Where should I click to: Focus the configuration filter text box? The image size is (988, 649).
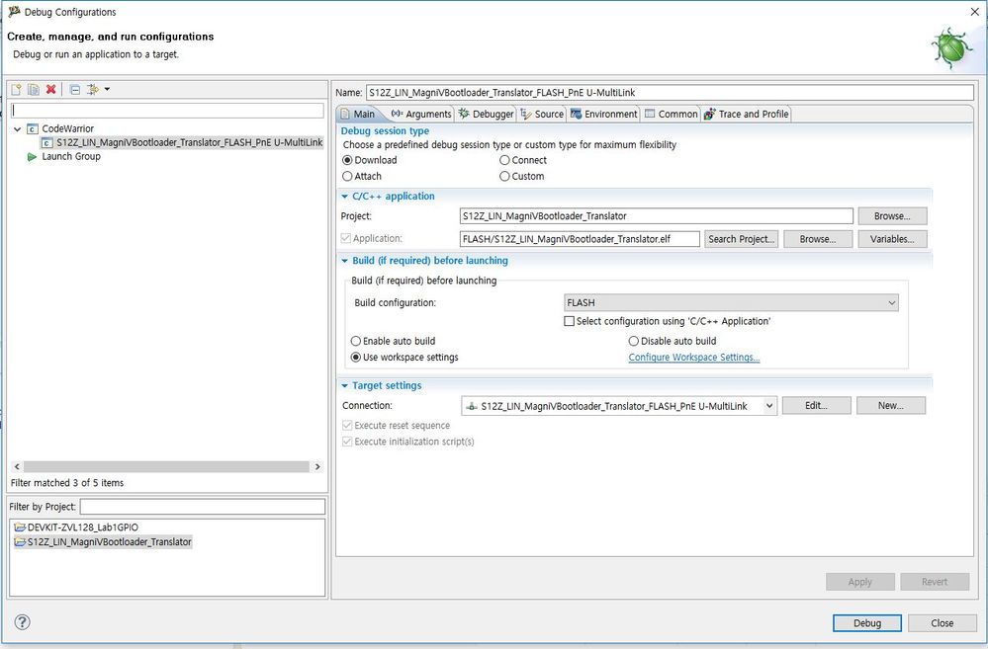[167, 111]
